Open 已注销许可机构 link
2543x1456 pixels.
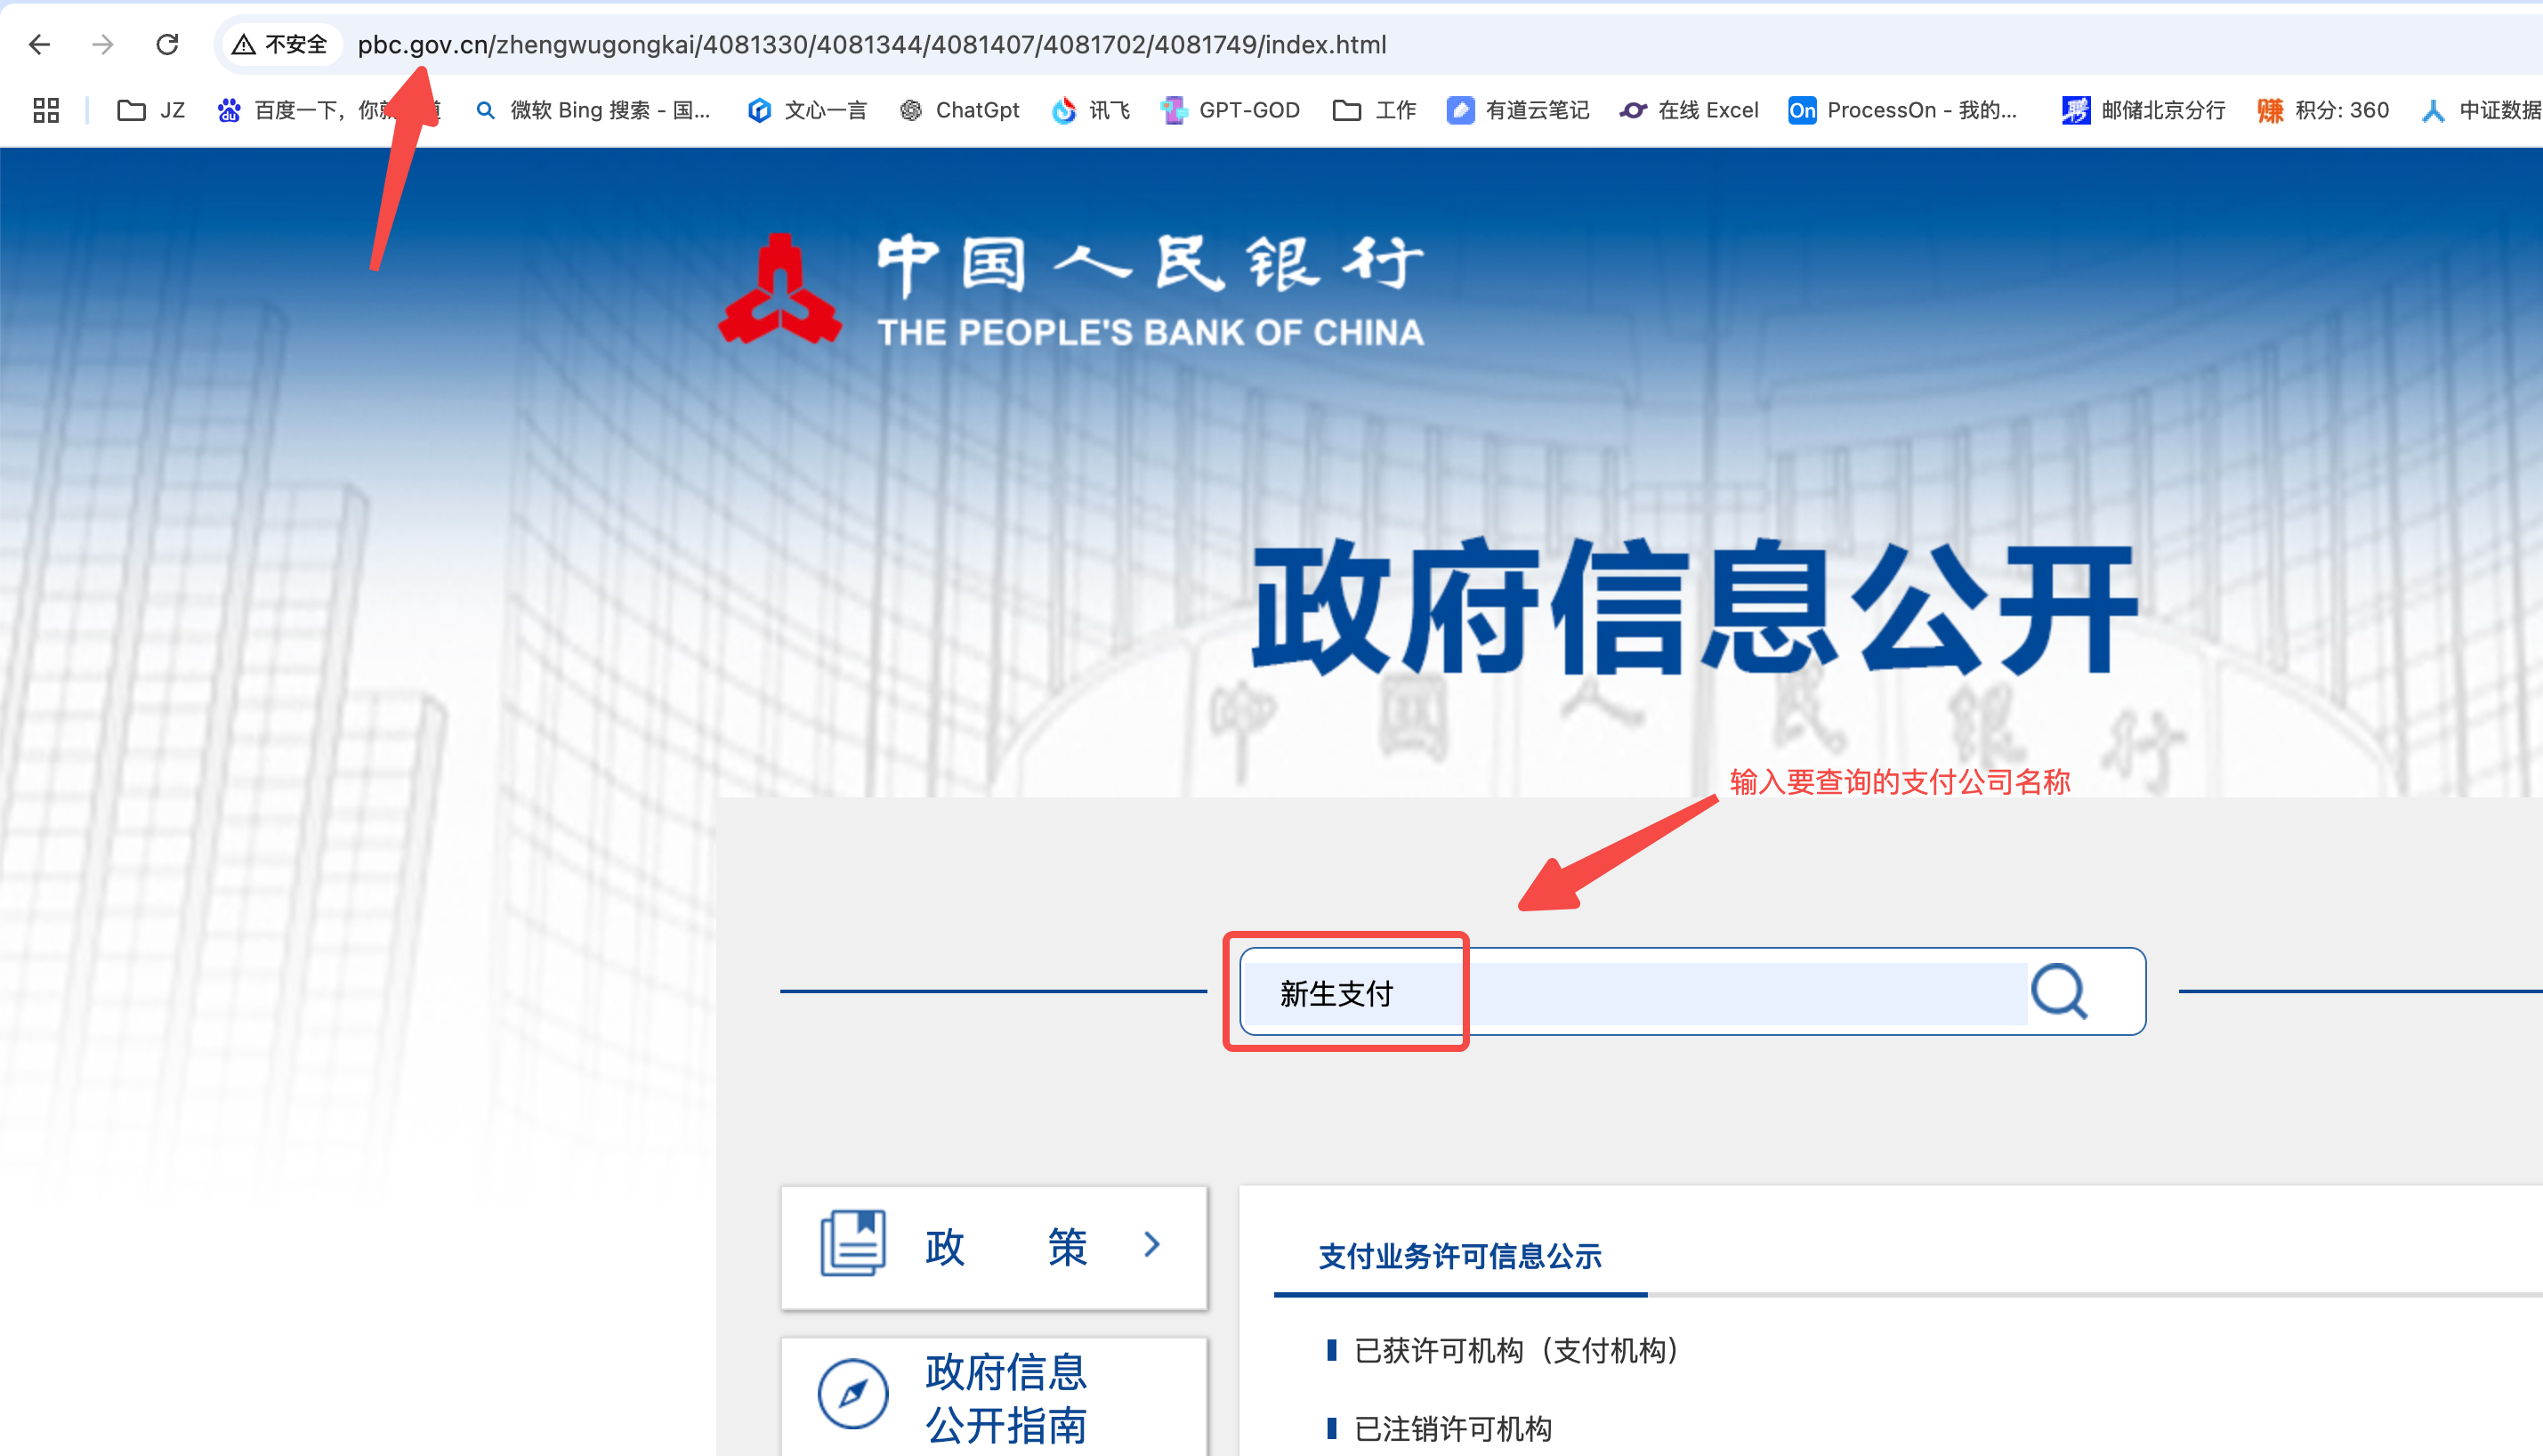tap(1452, 1428)
